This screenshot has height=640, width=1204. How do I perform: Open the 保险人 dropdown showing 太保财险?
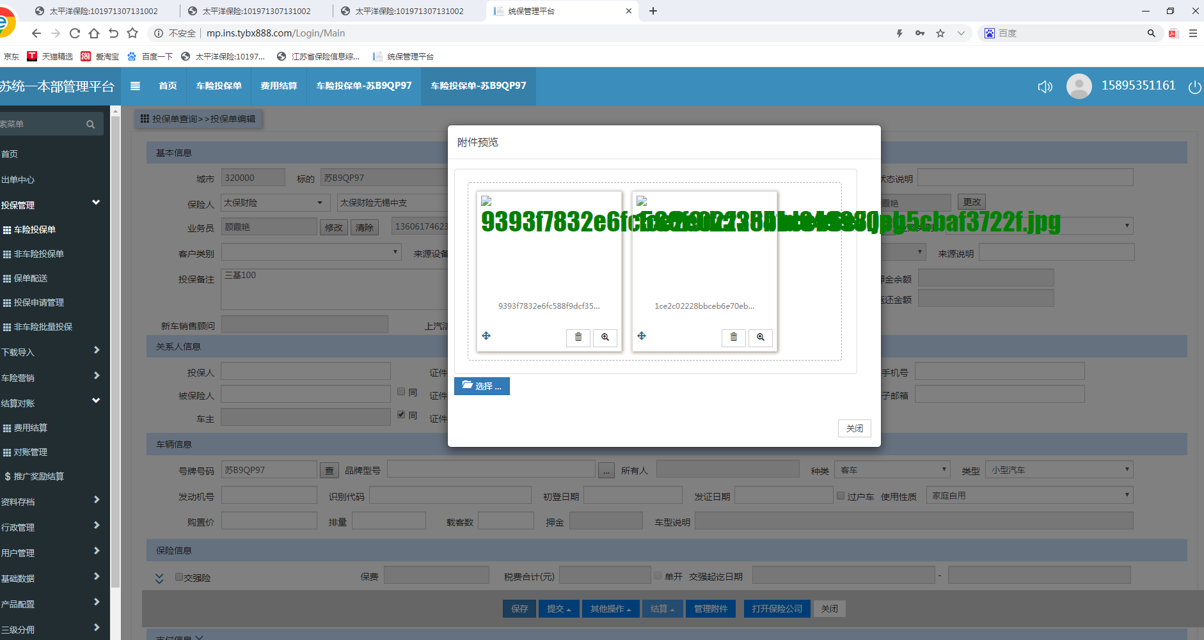[275, 203]
